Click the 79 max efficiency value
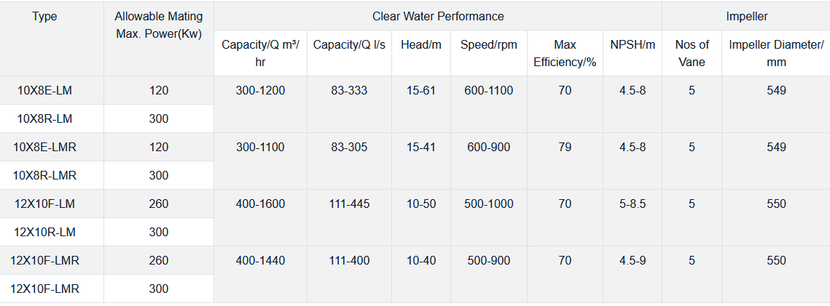The width and height of the screenshot is (830, 306). [565, 148]
